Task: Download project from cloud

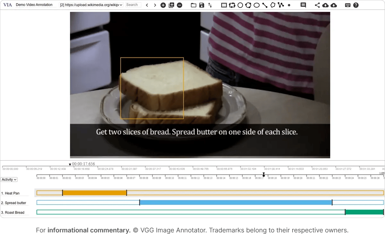Action: 333,5
